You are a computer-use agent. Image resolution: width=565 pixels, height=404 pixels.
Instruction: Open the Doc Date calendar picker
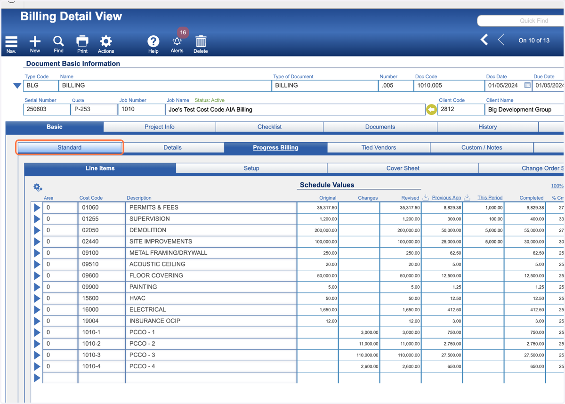pyautogui.click(x=527, y=86)
